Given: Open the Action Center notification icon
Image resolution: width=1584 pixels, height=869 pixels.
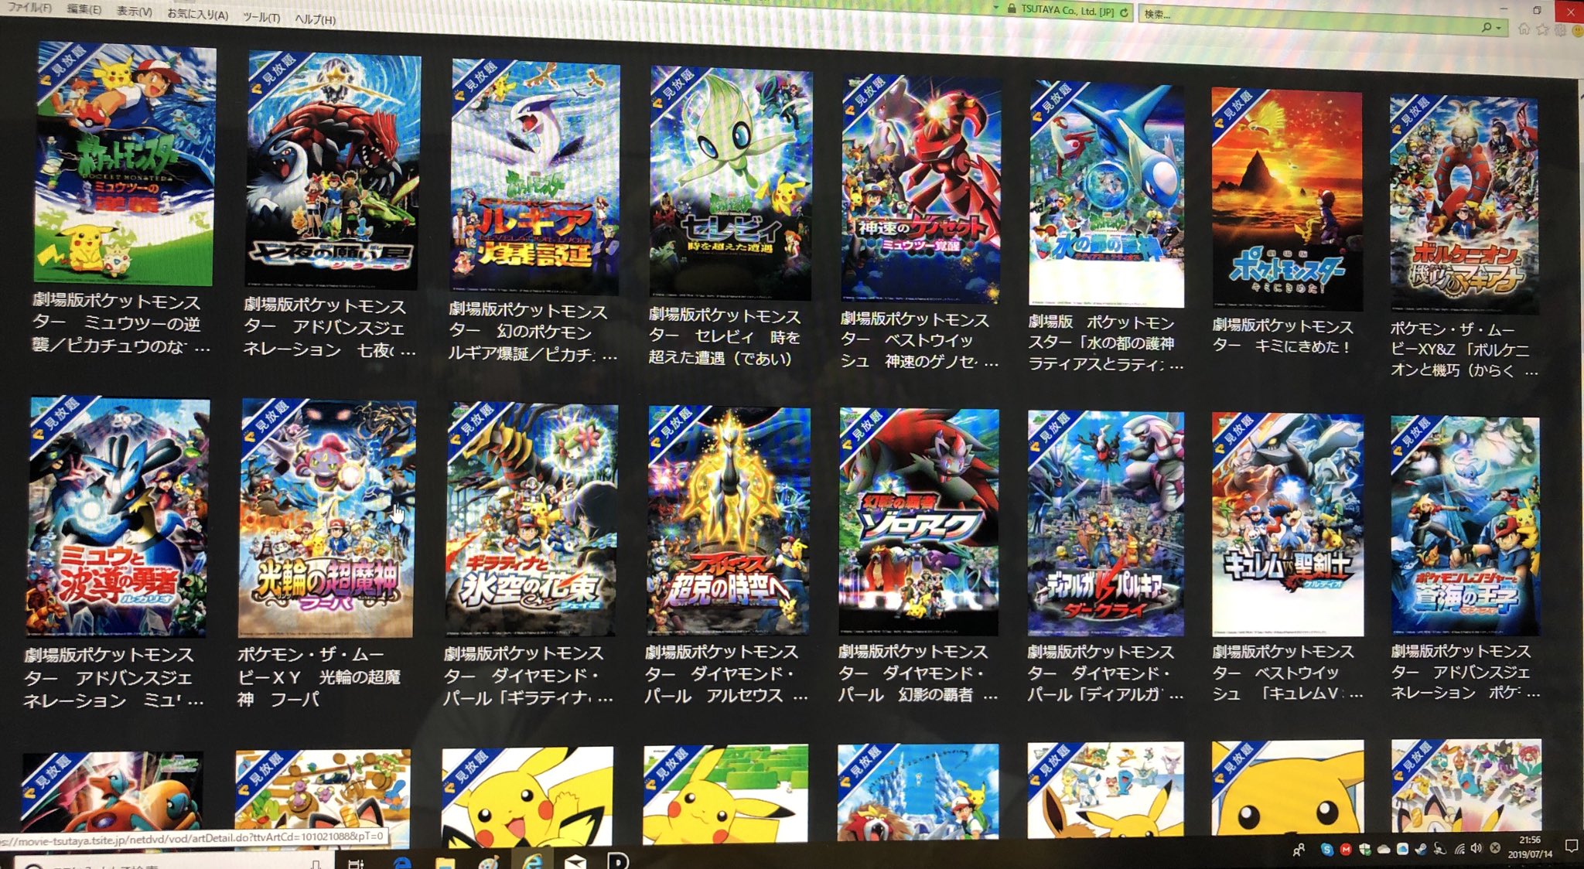Looking at the screenshot, I should 1571,846.
